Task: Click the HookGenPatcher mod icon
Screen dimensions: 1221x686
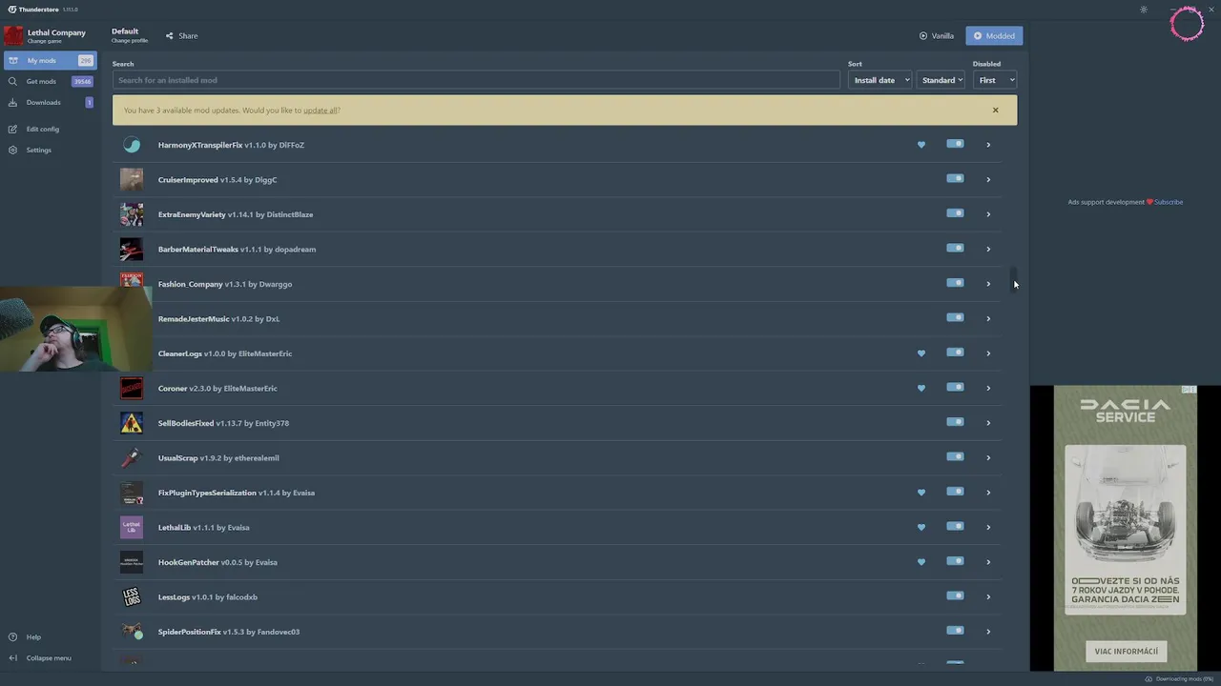Action: coord(132,562)
